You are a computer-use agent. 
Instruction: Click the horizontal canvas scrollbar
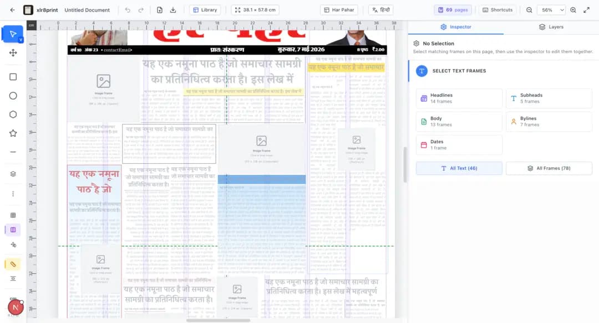[218, 320]
